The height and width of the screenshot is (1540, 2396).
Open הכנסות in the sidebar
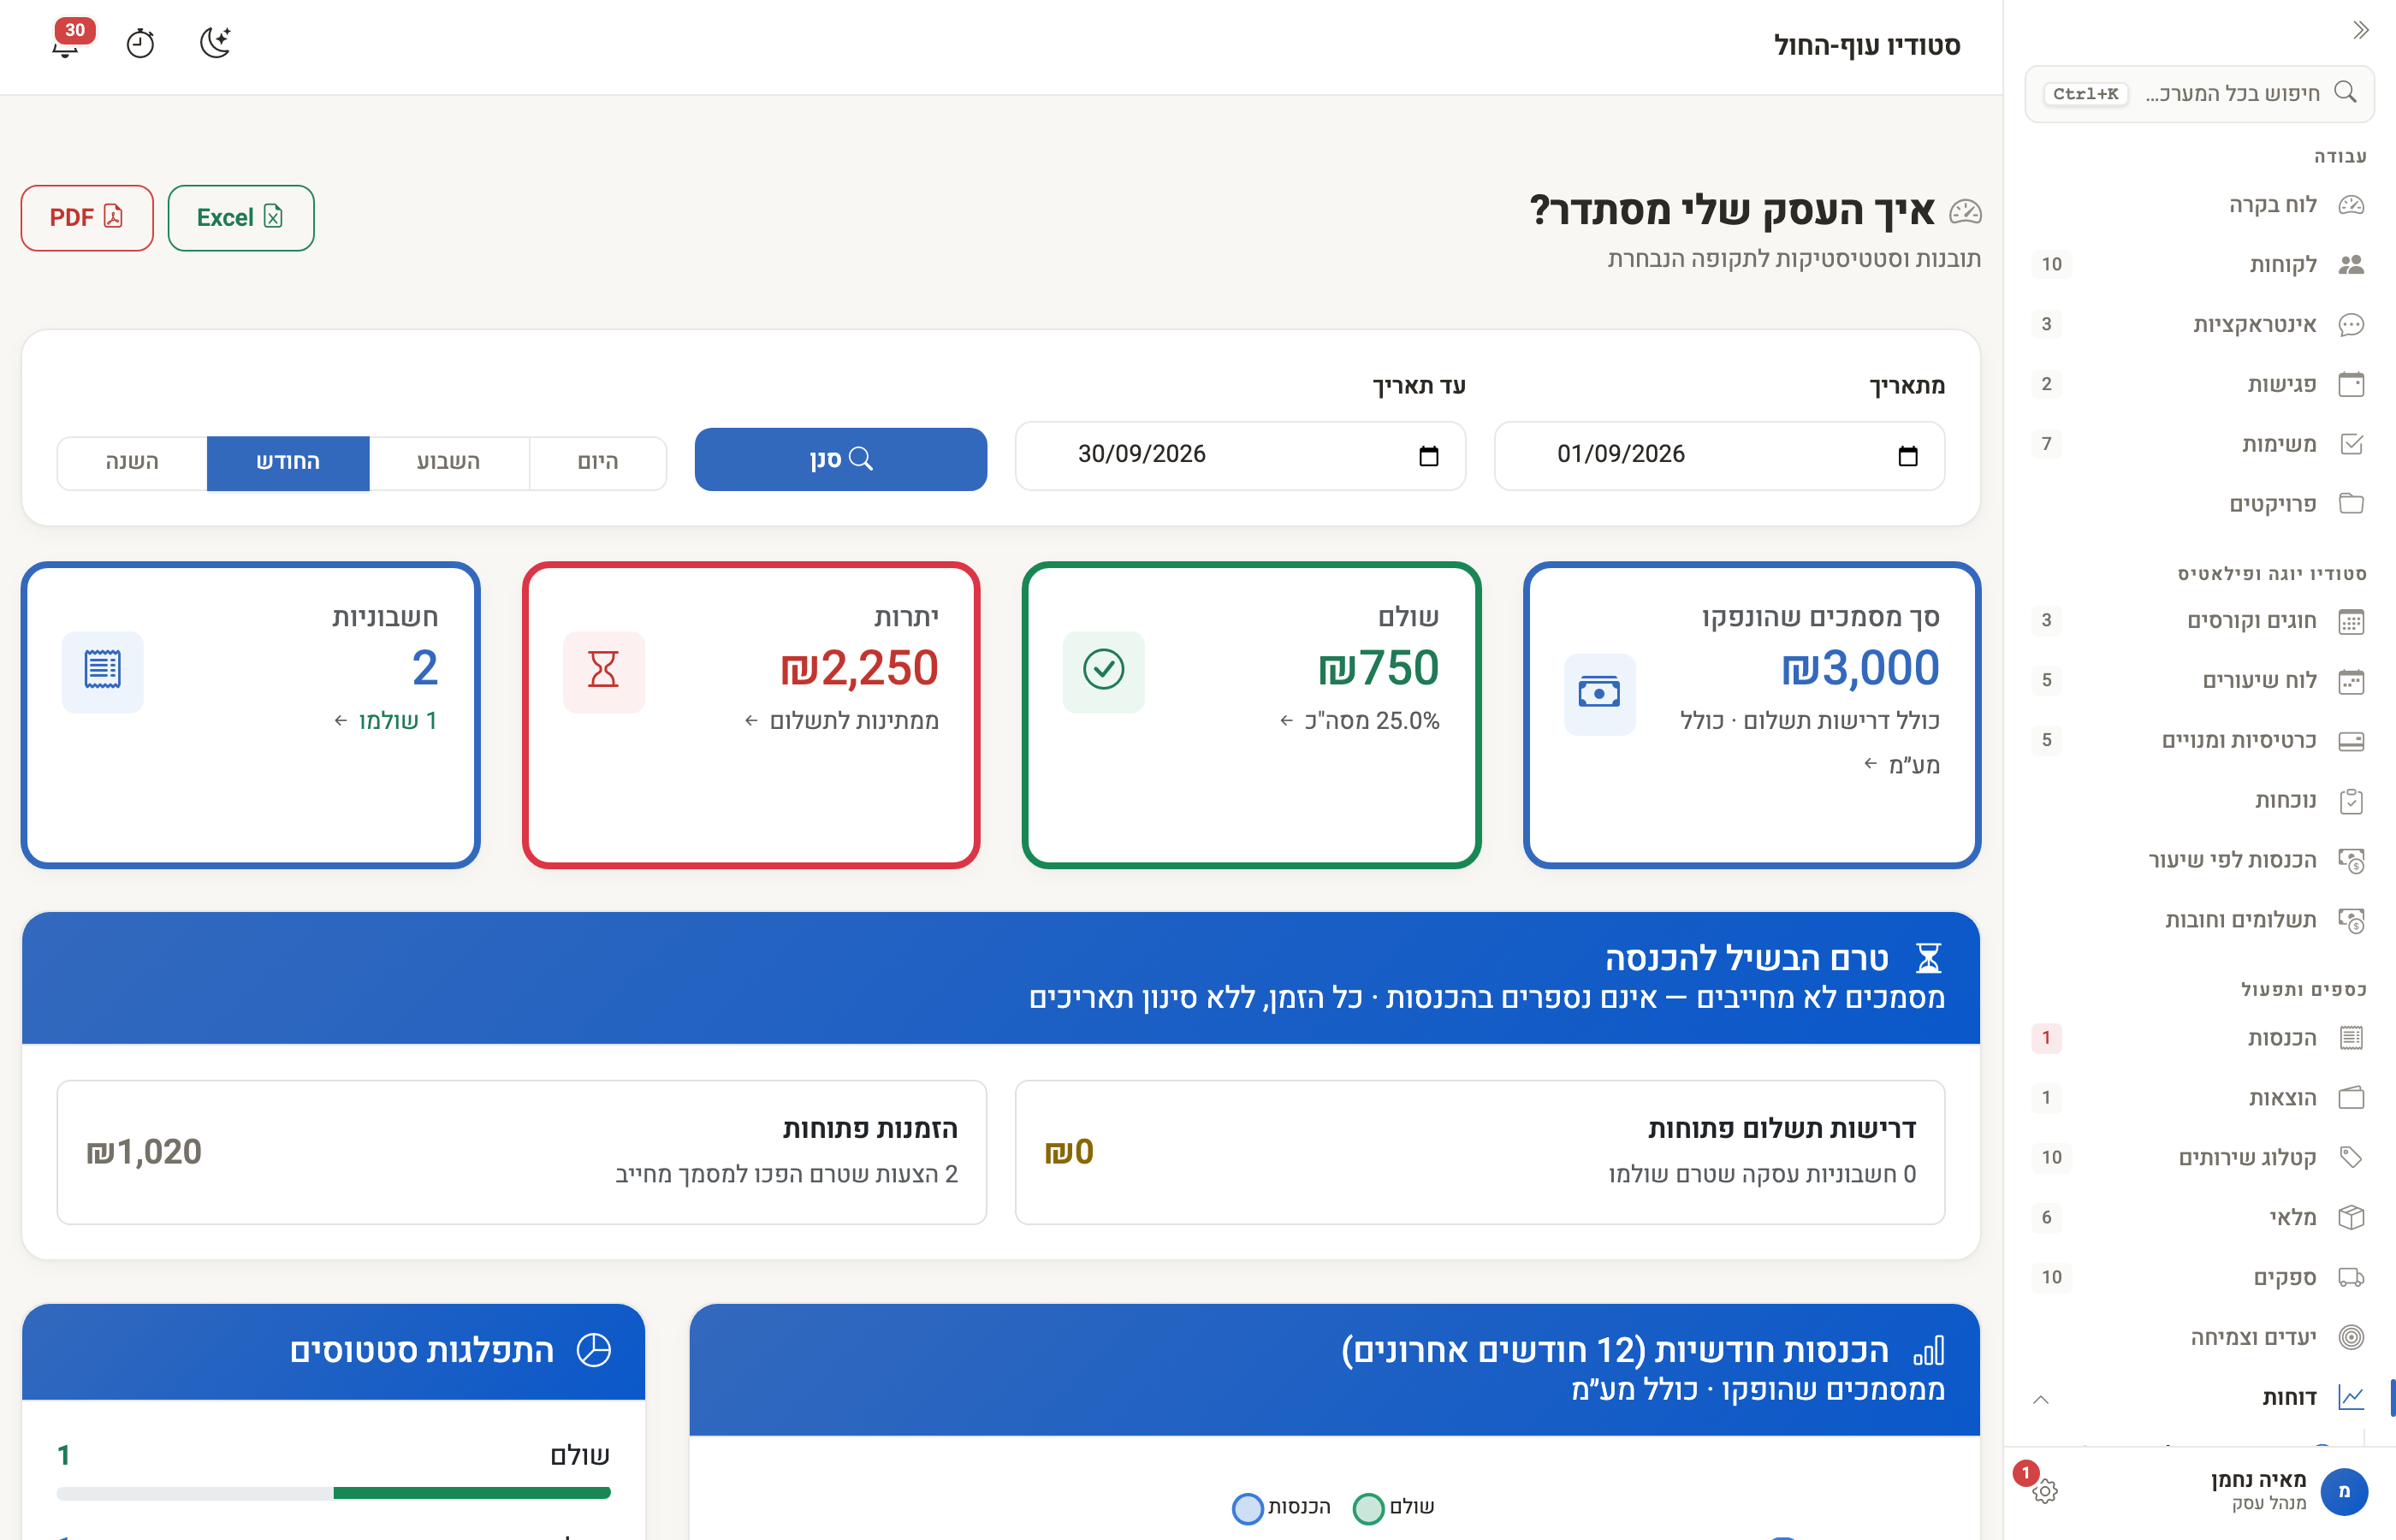tap(2200, 1038)
